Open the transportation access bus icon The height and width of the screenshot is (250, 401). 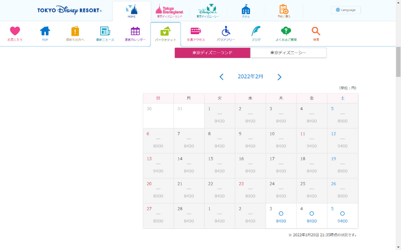(x=196, y=34)
